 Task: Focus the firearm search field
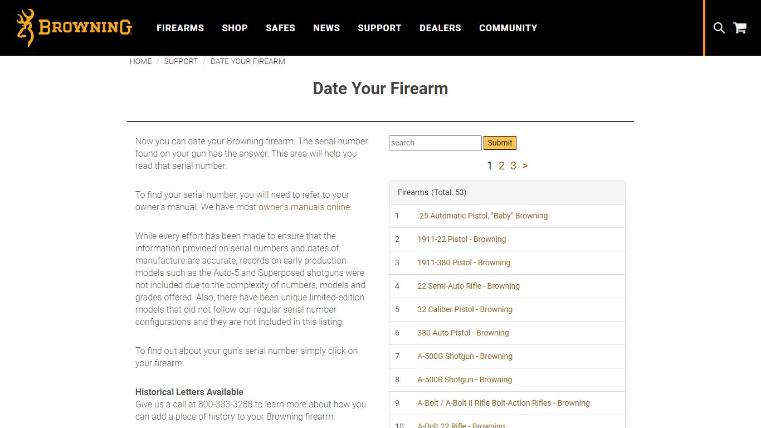[x=435, y=143]
